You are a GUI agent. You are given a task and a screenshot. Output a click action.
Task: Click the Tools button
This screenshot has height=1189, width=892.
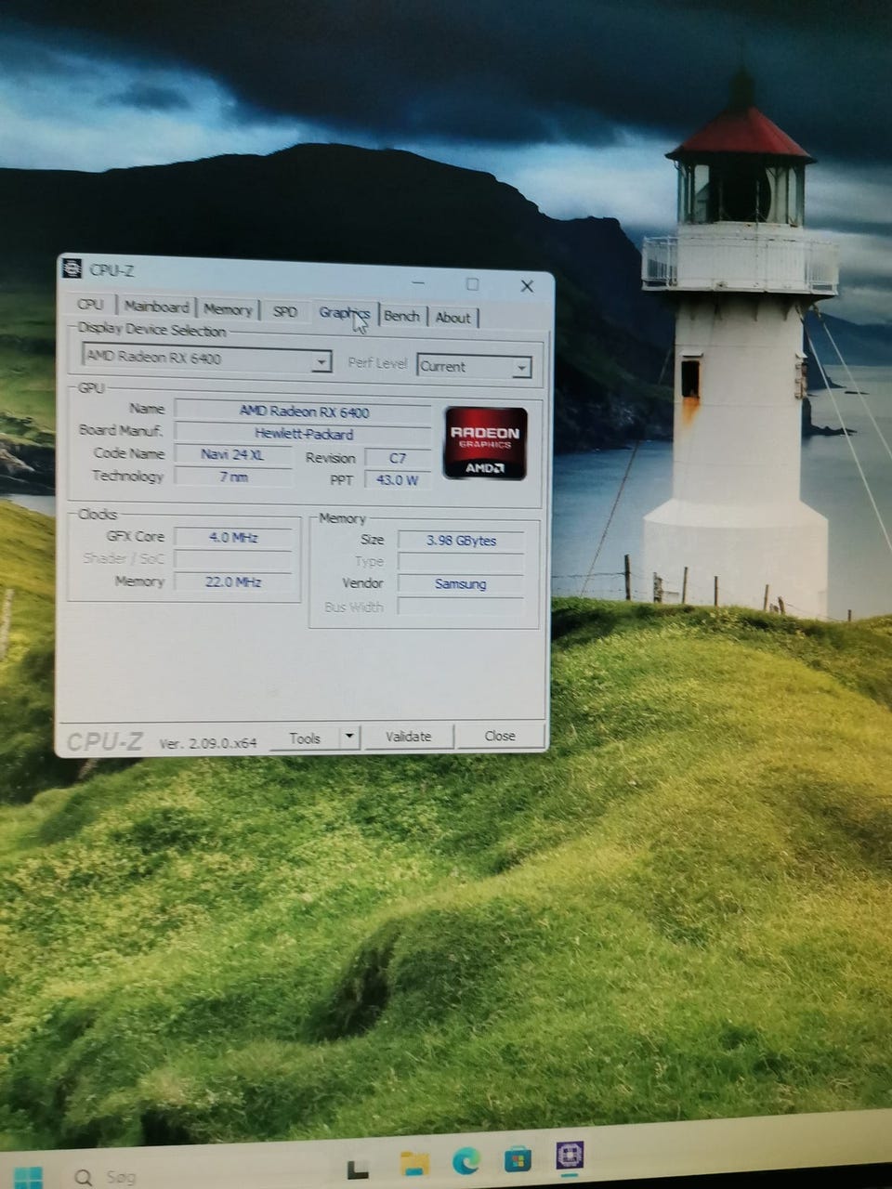pos(305,738)
